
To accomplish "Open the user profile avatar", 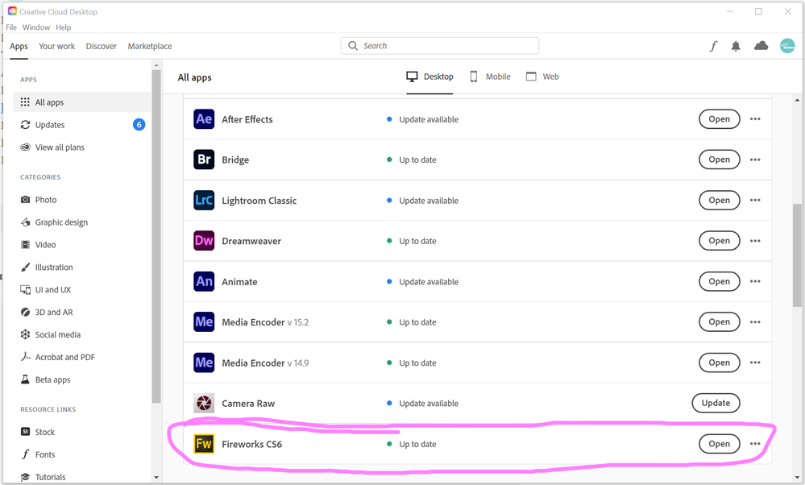I will pyautogui.click(x=787, y=46).
